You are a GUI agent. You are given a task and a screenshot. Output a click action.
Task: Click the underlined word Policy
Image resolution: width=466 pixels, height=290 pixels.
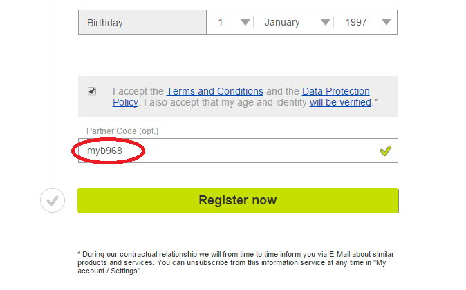pos(125,102)
